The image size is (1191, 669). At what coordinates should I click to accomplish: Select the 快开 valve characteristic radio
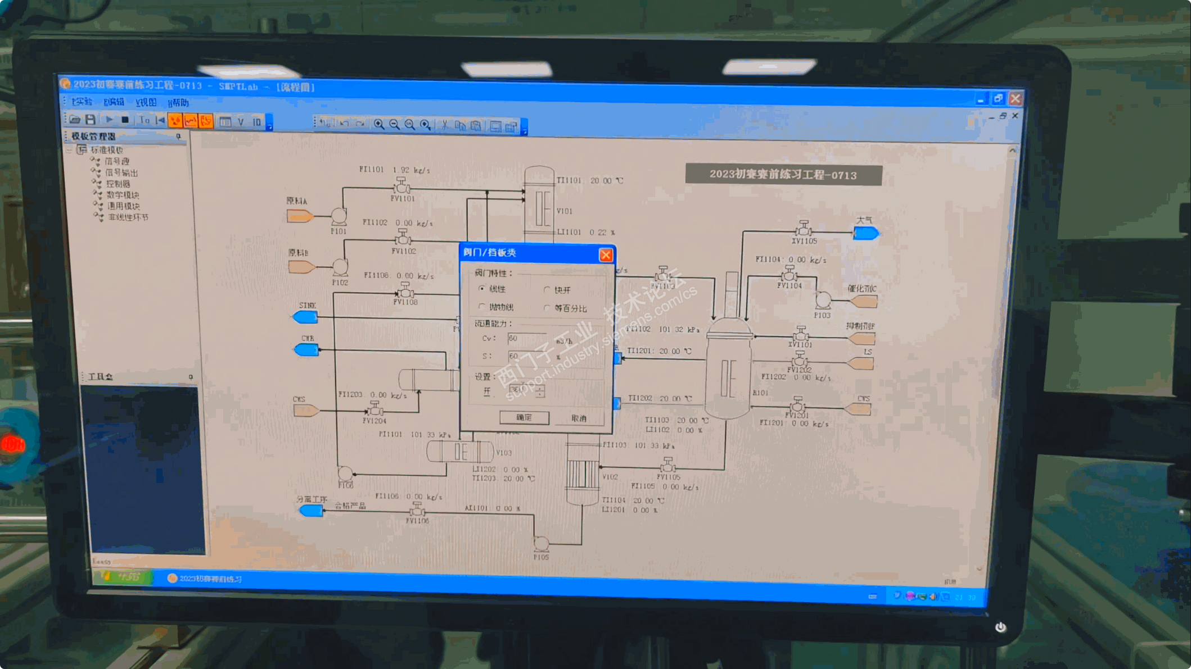(547, 290)
